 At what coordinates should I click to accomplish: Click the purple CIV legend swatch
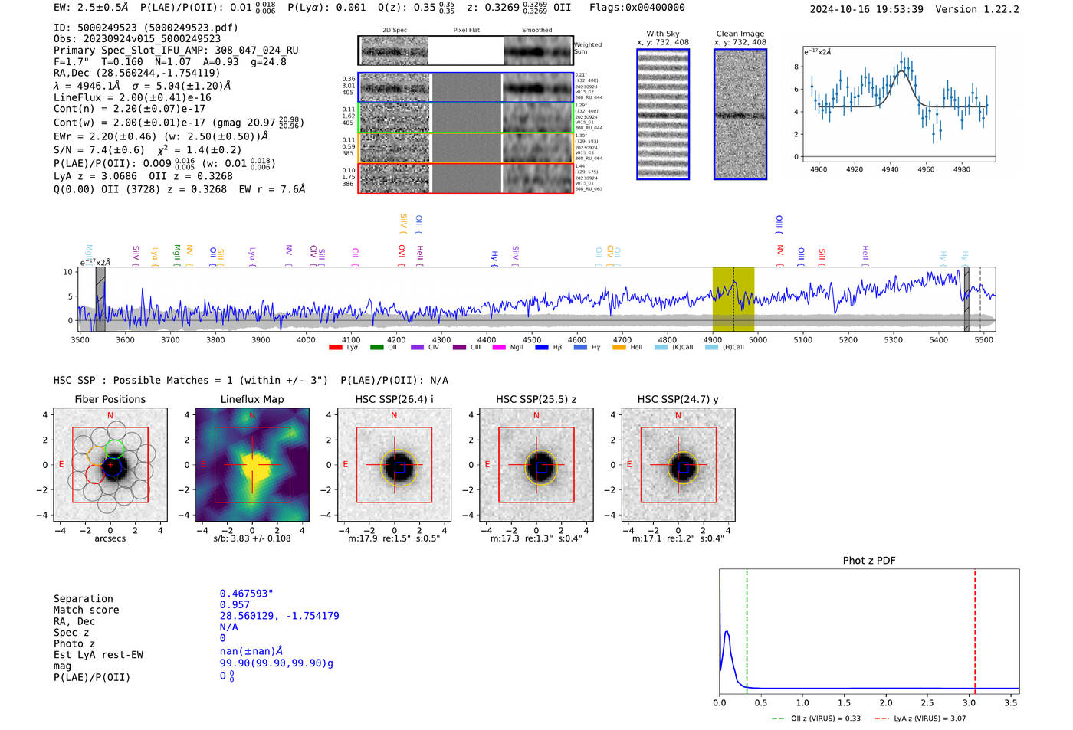pos(417,348)
